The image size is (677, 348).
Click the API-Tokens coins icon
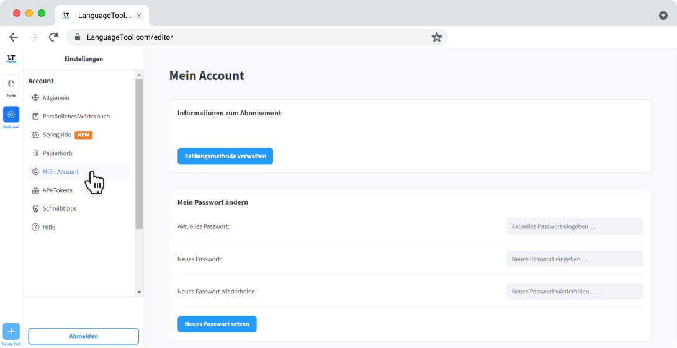point(35,190)
